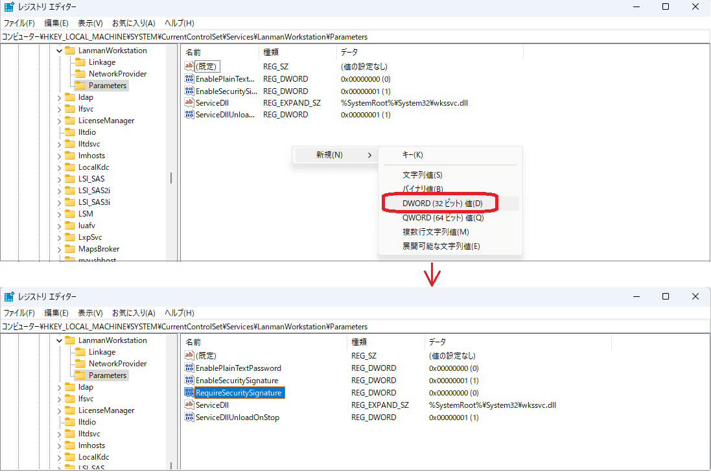Click the LxpSvc folder icon in tree
The height and width of the screenshot is (472, 711).
(70, 237)
